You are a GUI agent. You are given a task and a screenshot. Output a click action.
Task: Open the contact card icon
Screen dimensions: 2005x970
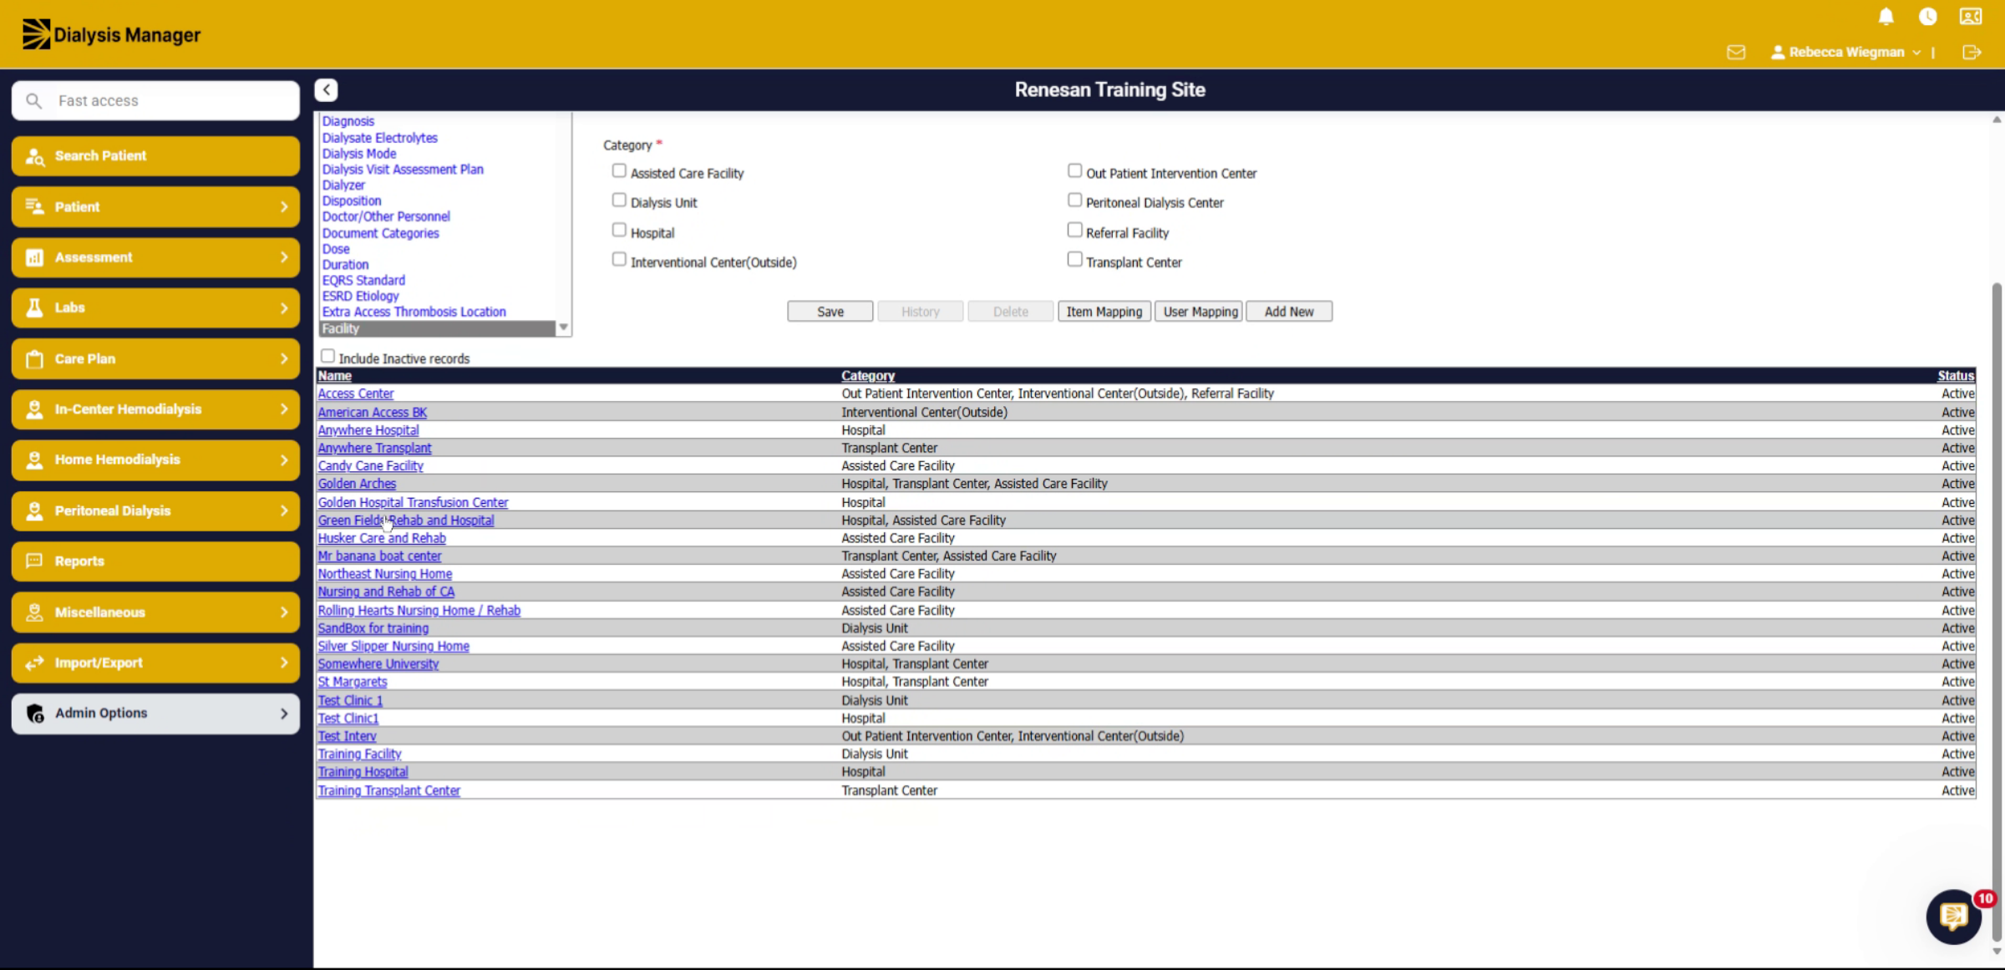pos(1971,17)
